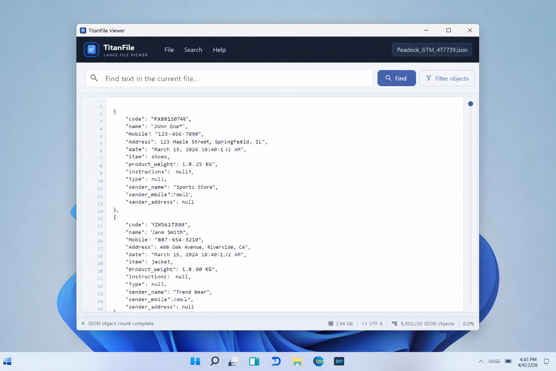Click the TitanFile Viewer title bar icon
556x371 pixels.
click(83, 30)
